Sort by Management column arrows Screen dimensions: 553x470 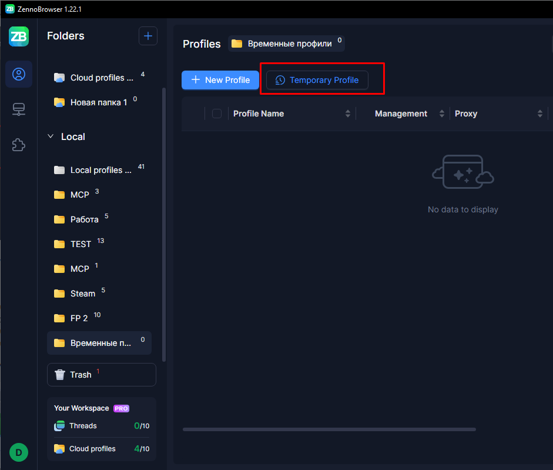(x=441, y=114)
